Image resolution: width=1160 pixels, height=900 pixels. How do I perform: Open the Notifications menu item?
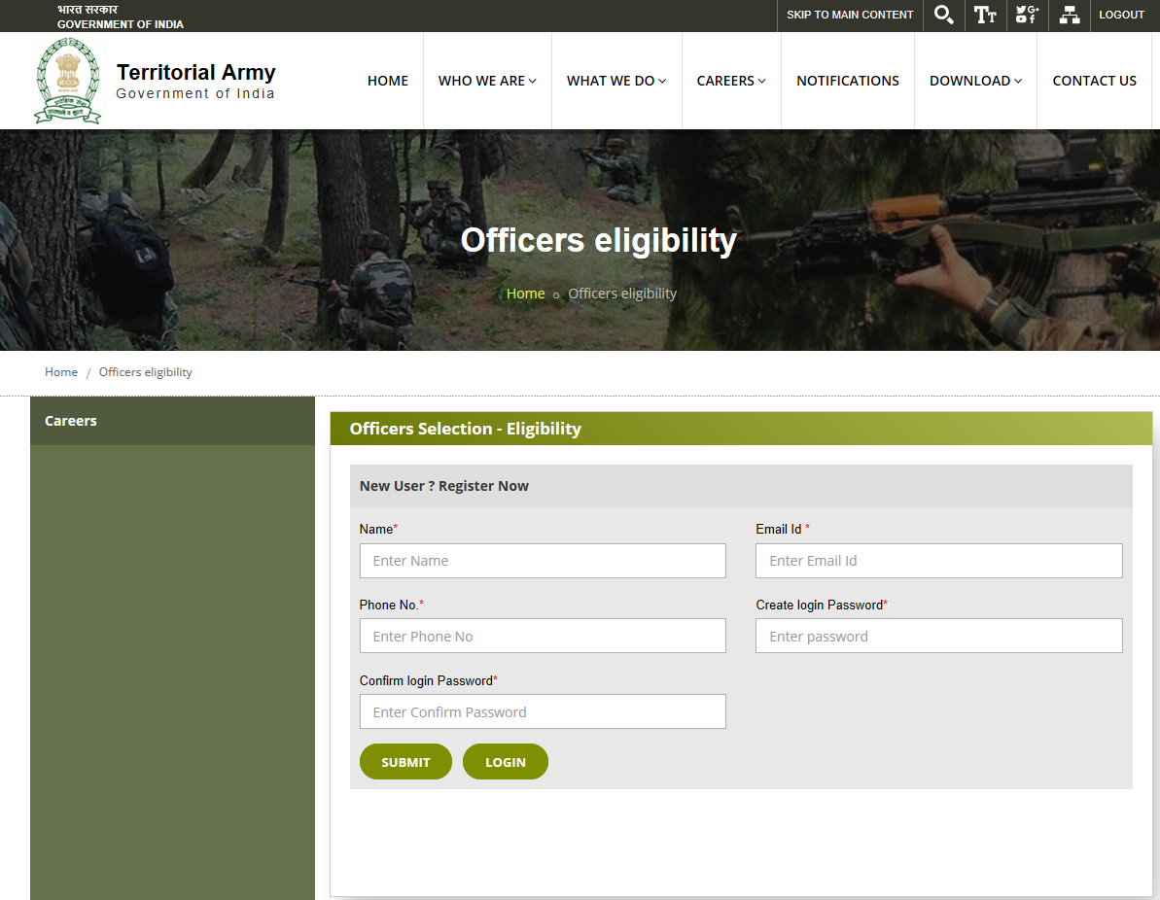point(848,81)
